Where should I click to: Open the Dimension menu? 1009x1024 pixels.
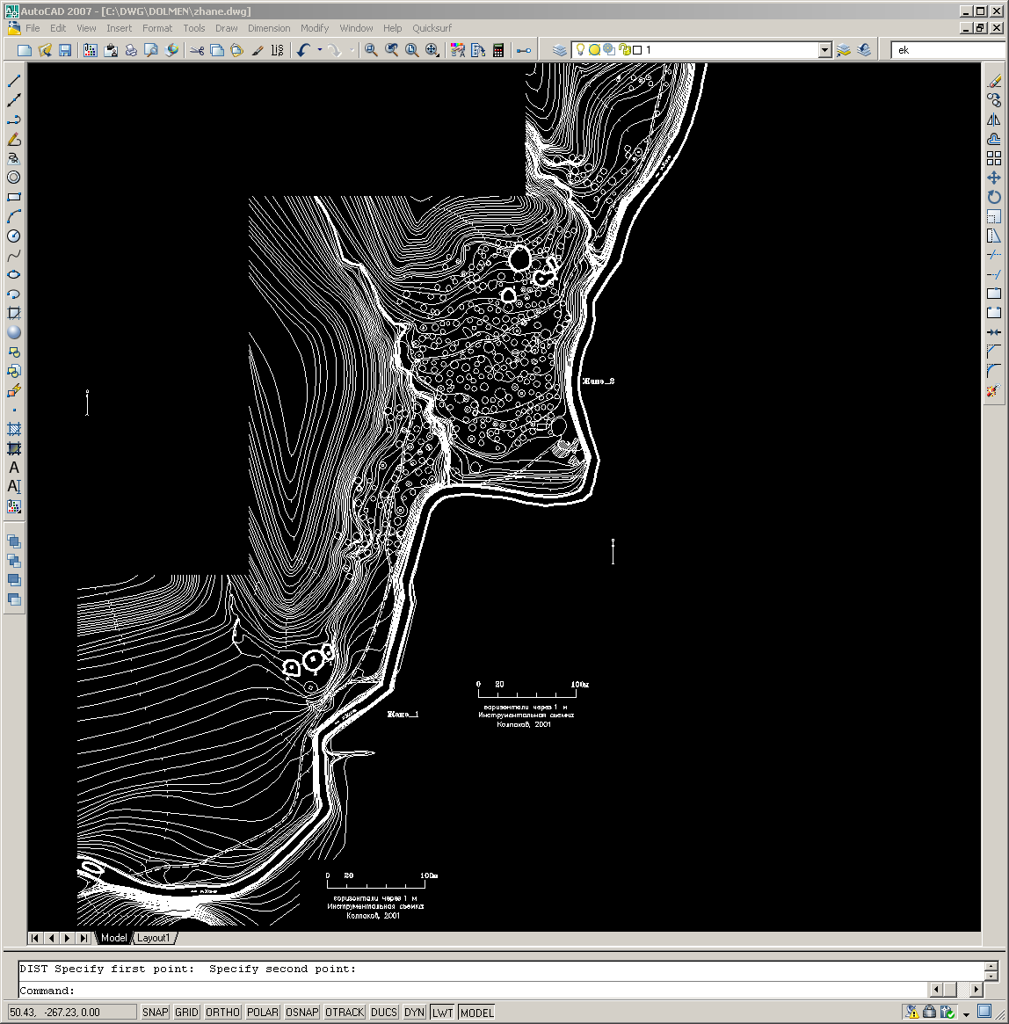pos(268,28)
